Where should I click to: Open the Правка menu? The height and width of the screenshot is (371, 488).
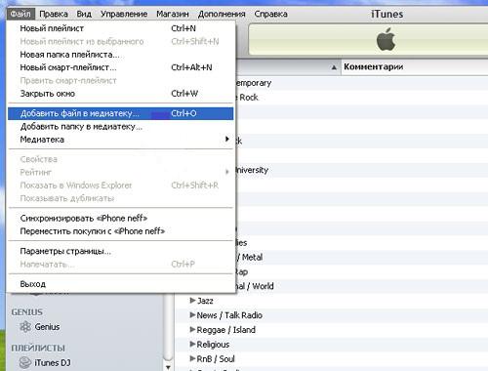click(x=54, y=14)
